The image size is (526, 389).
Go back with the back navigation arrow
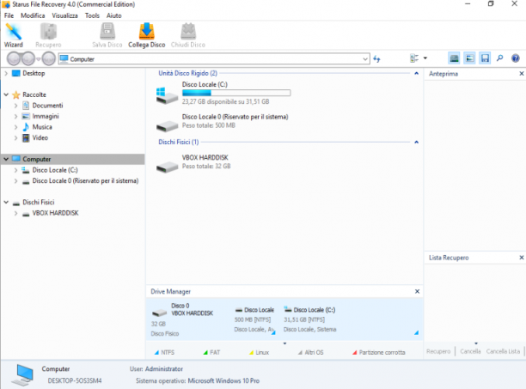14,59
